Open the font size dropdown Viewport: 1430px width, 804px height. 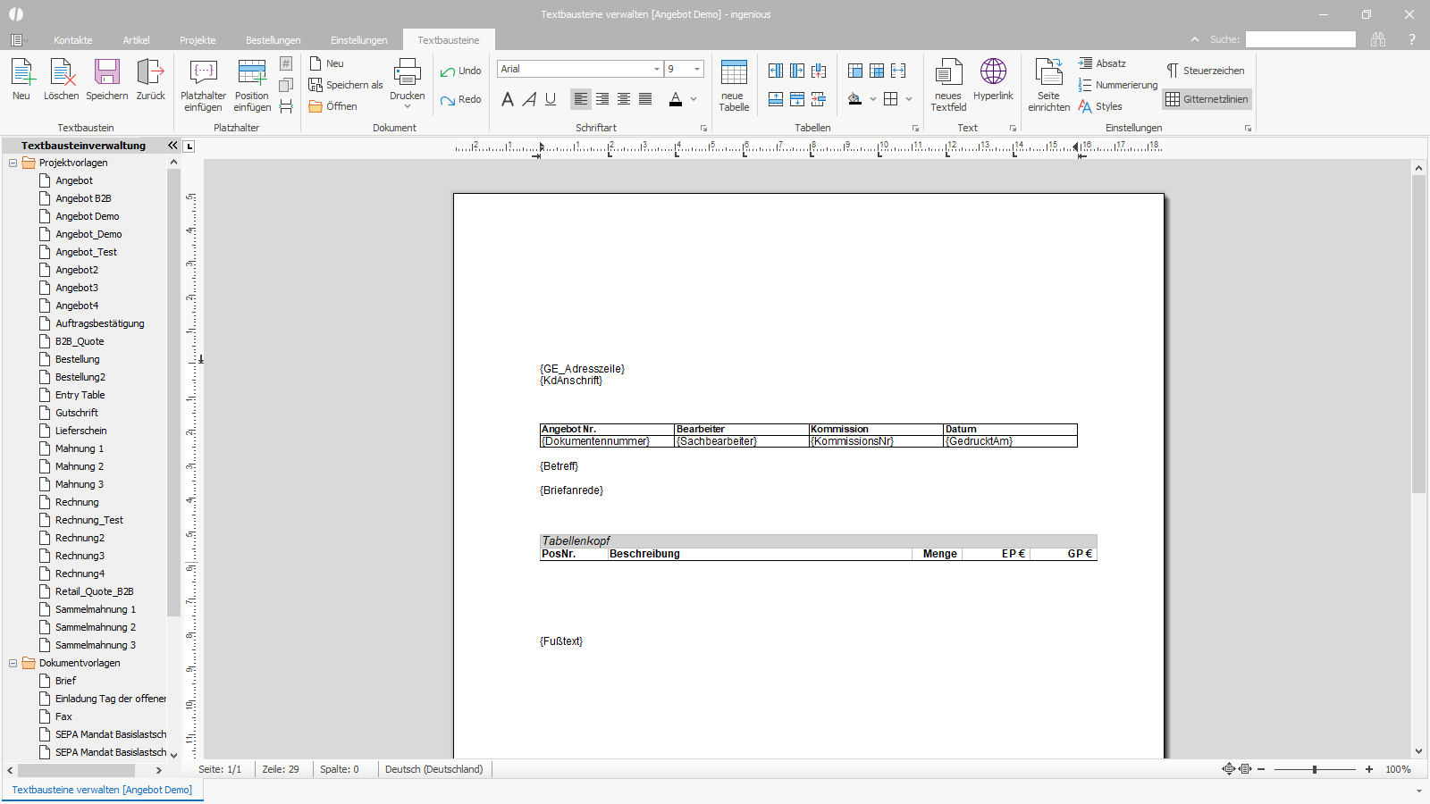point(697,69)
